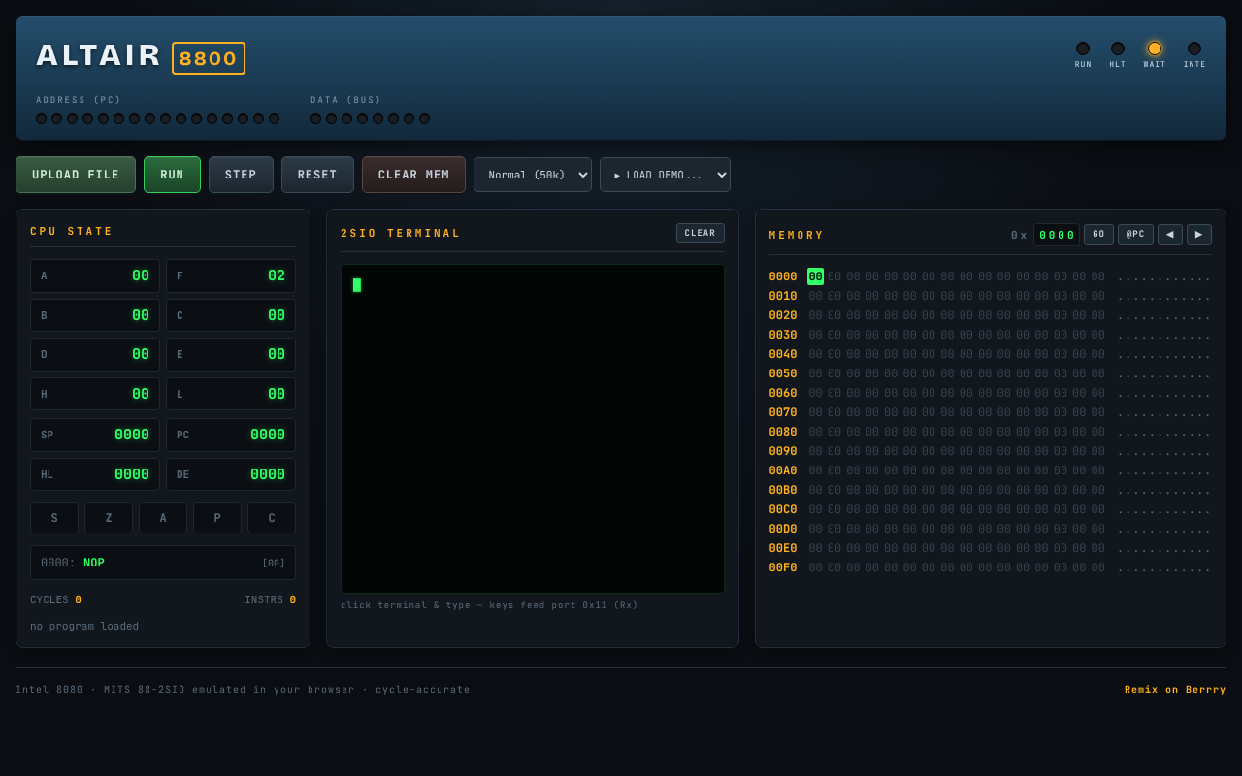Click memory row address 0090
This screenshot has height=776, width=1242.
click(x=783, y=451)
